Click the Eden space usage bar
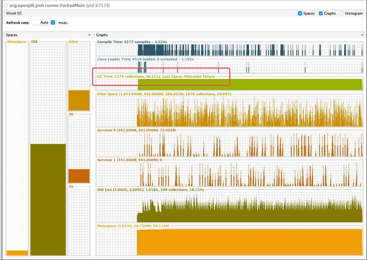The height and width of the screenshot is (260, 367). (79, 100)
